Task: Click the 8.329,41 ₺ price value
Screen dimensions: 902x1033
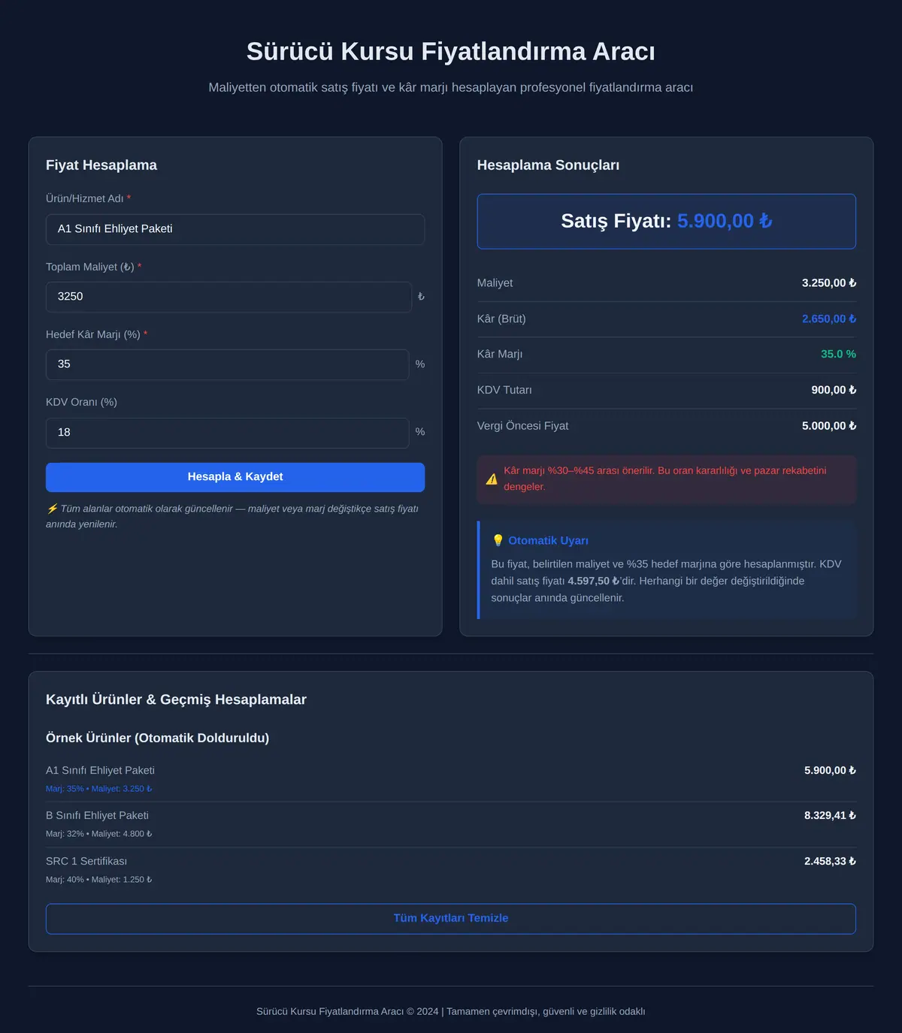Action: point(830,816)
